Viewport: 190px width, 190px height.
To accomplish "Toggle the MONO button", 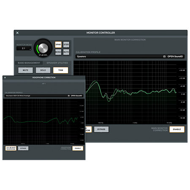I will coord(58,52).
